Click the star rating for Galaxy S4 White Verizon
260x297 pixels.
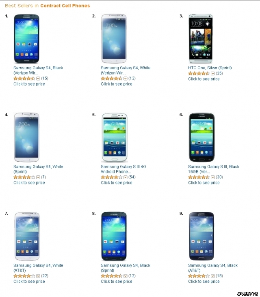coord(112,79)
